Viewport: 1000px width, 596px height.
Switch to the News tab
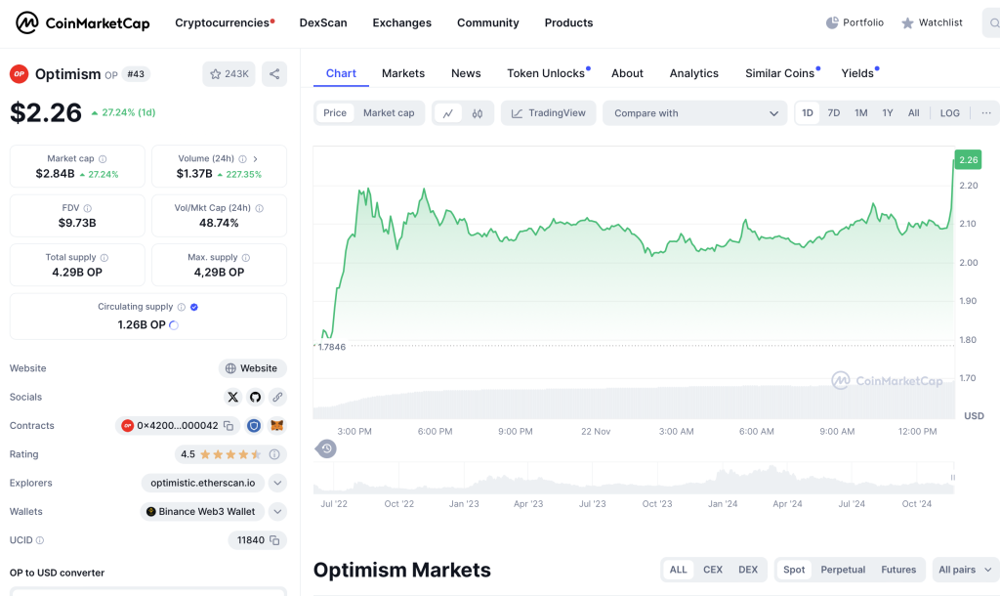tap(466, 73)
